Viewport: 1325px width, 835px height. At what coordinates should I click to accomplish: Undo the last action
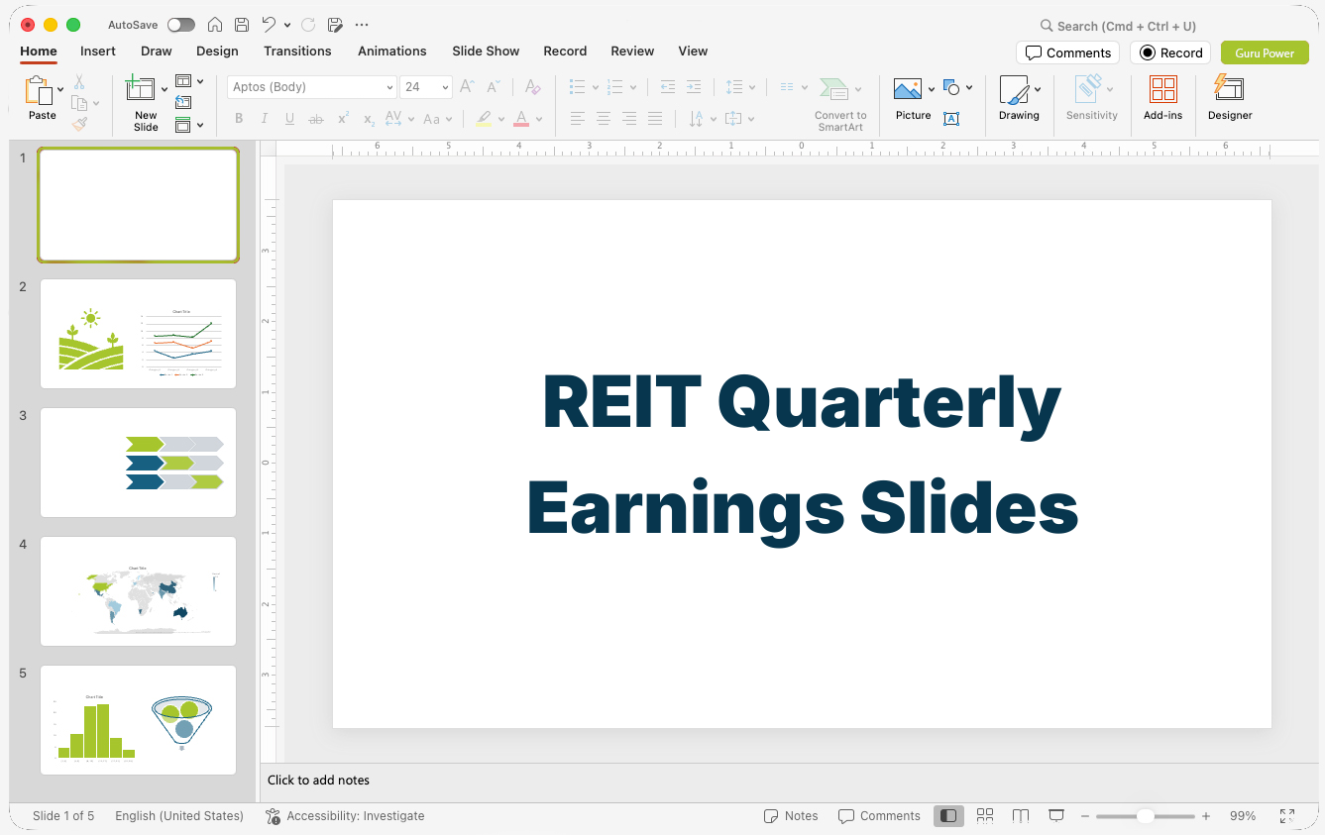(x=269, y=25)
